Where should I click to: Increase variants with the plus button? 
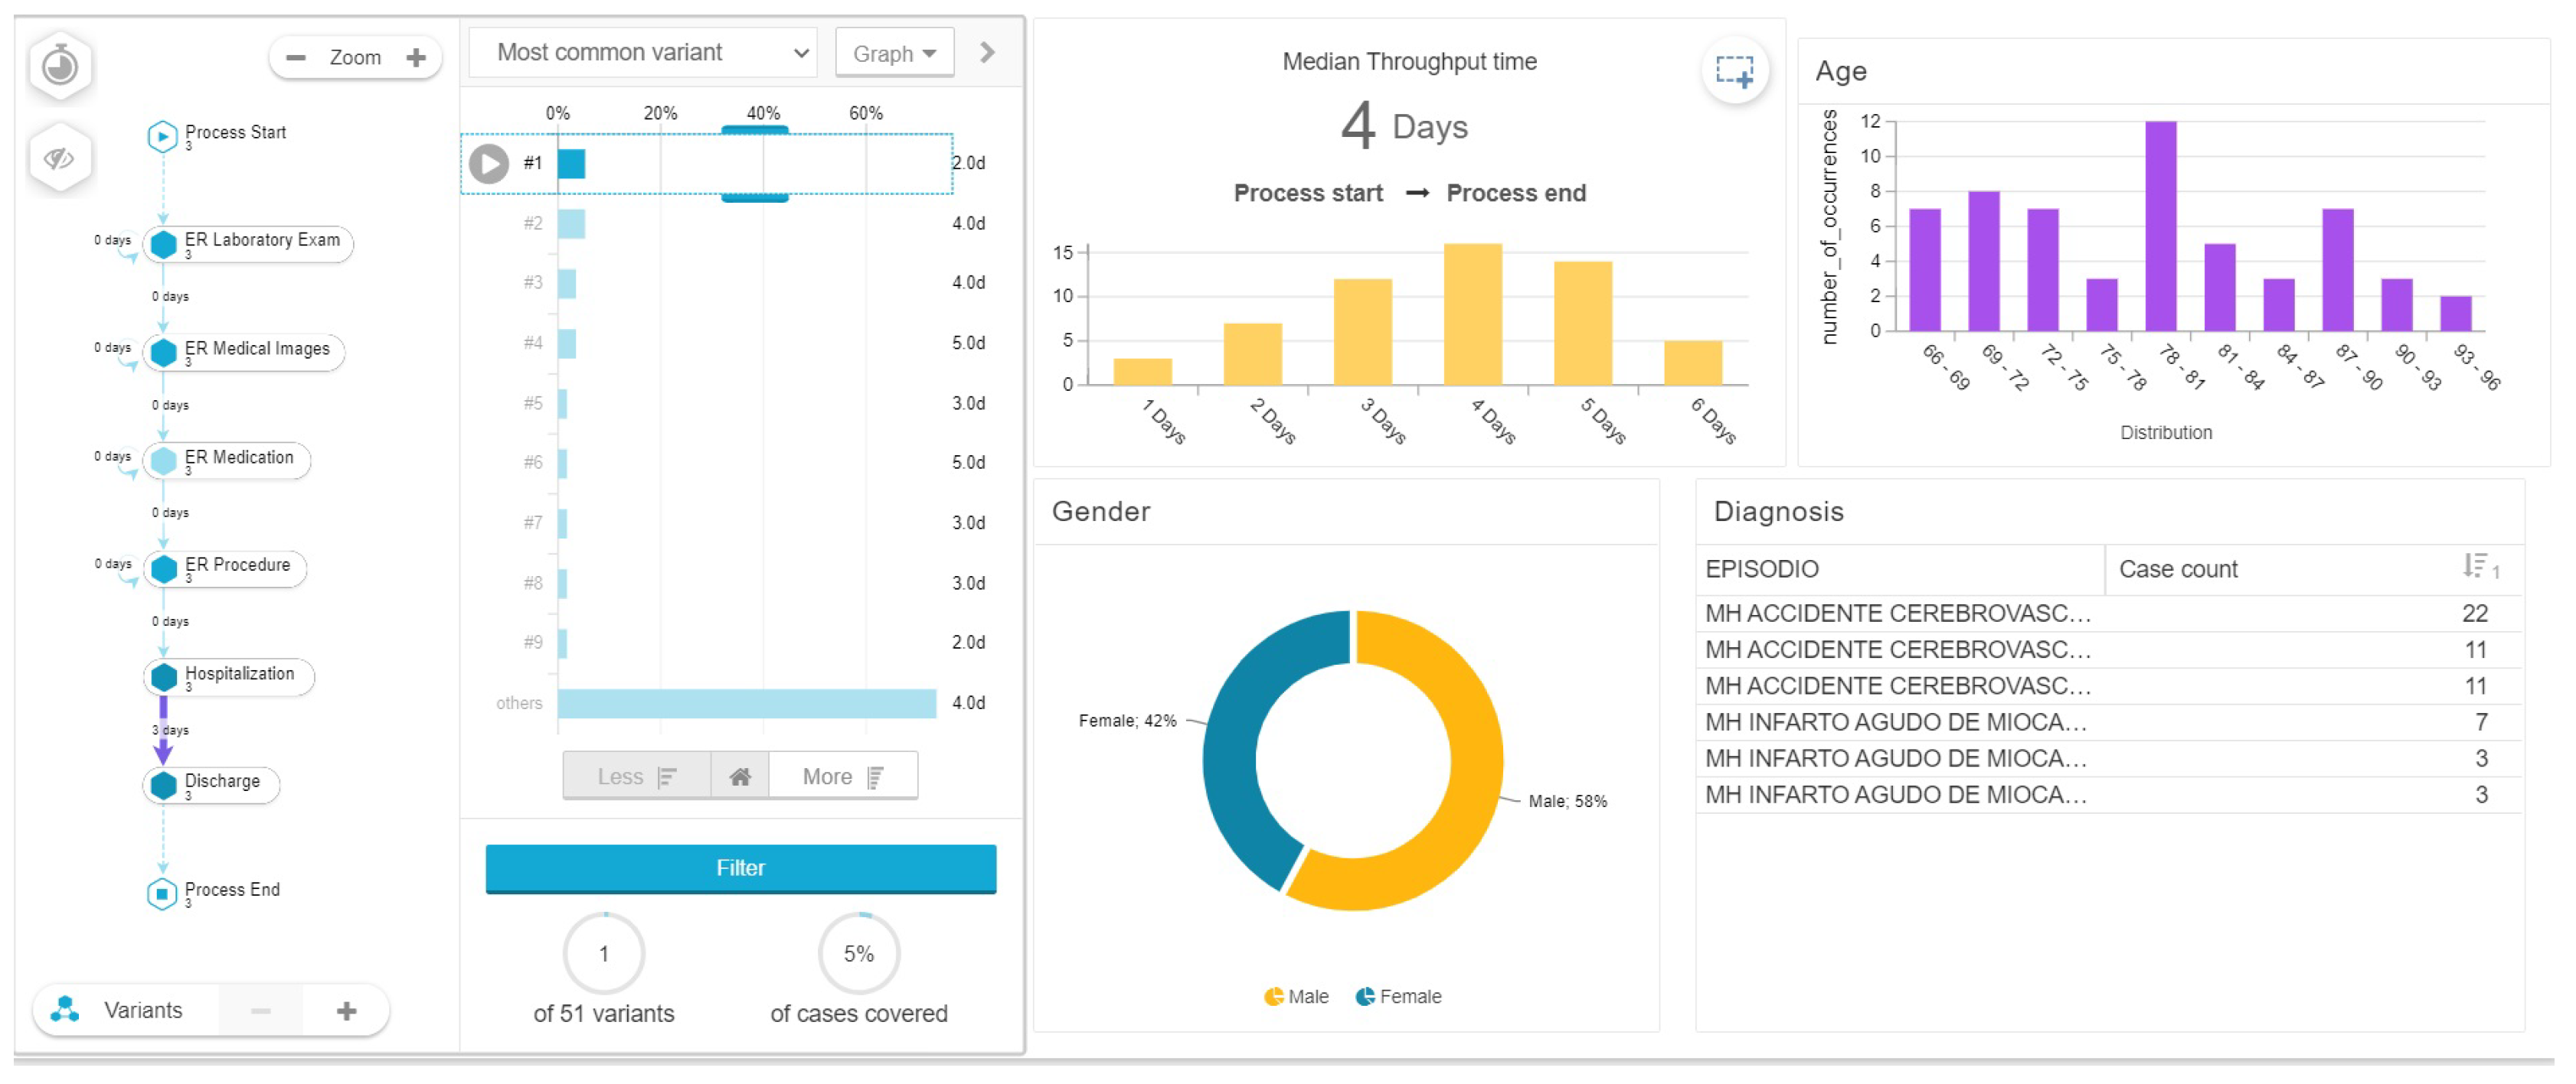pyautogui.click(x=346, y=1011)
